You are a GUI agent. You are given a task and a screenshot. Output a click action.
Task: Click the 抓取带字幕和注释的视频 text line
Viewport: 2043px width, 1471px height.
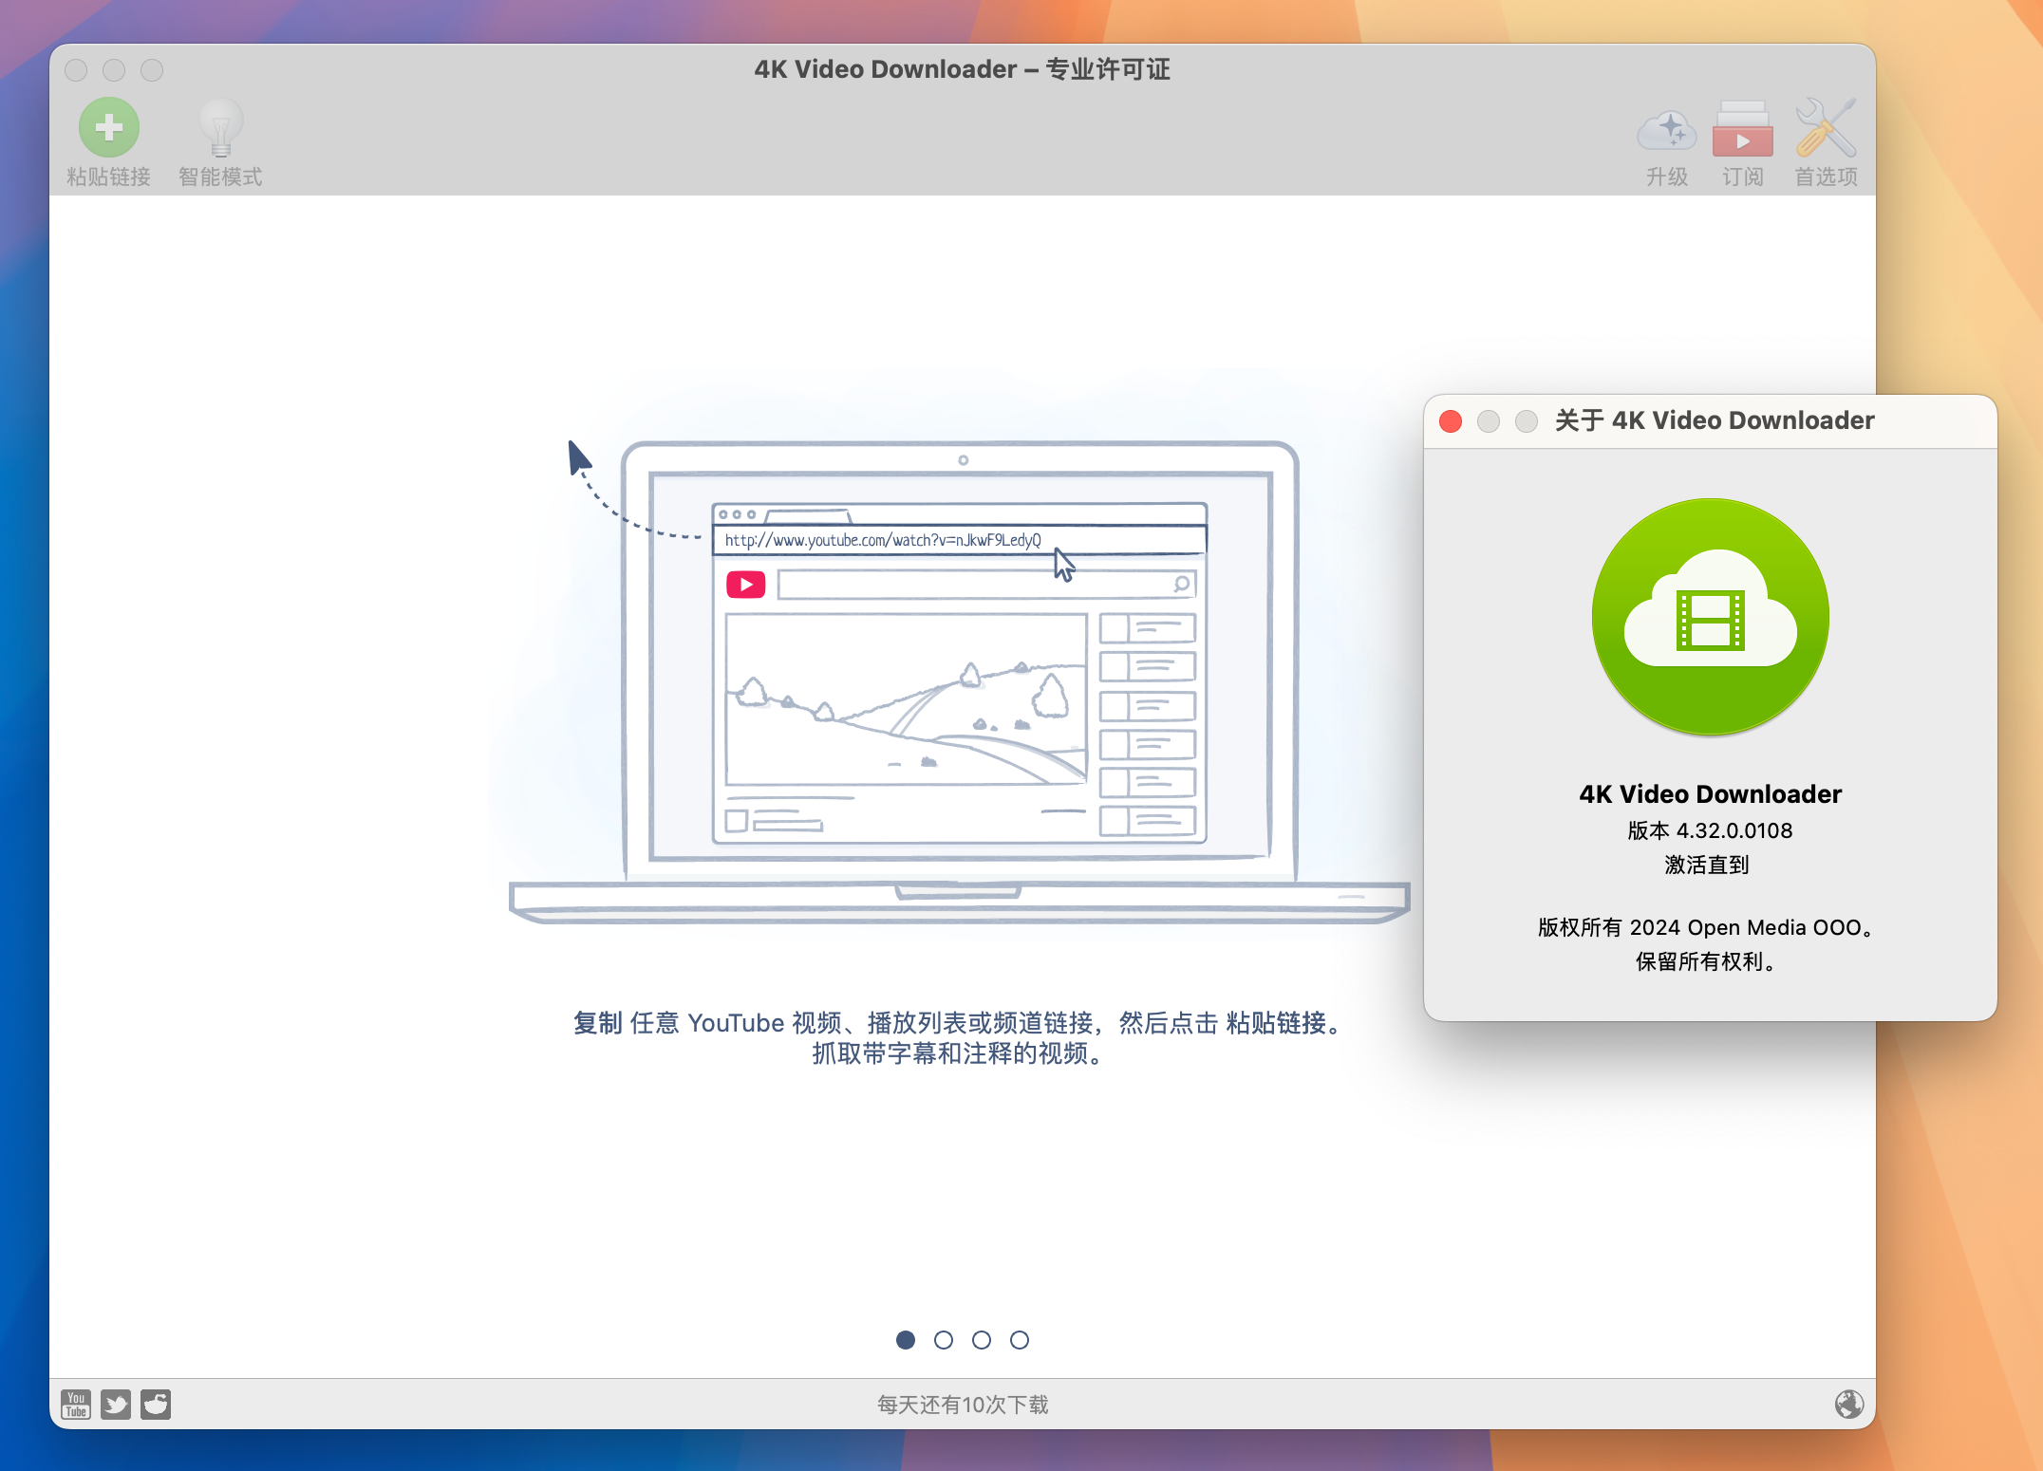[x=960, y=1053]
